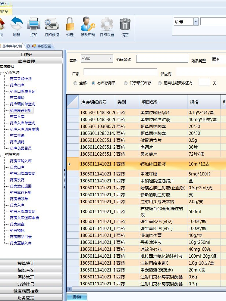Click the 厂家 input field
Image resolution: width=226 pixels, height=301 pixels.
(120, 72)
